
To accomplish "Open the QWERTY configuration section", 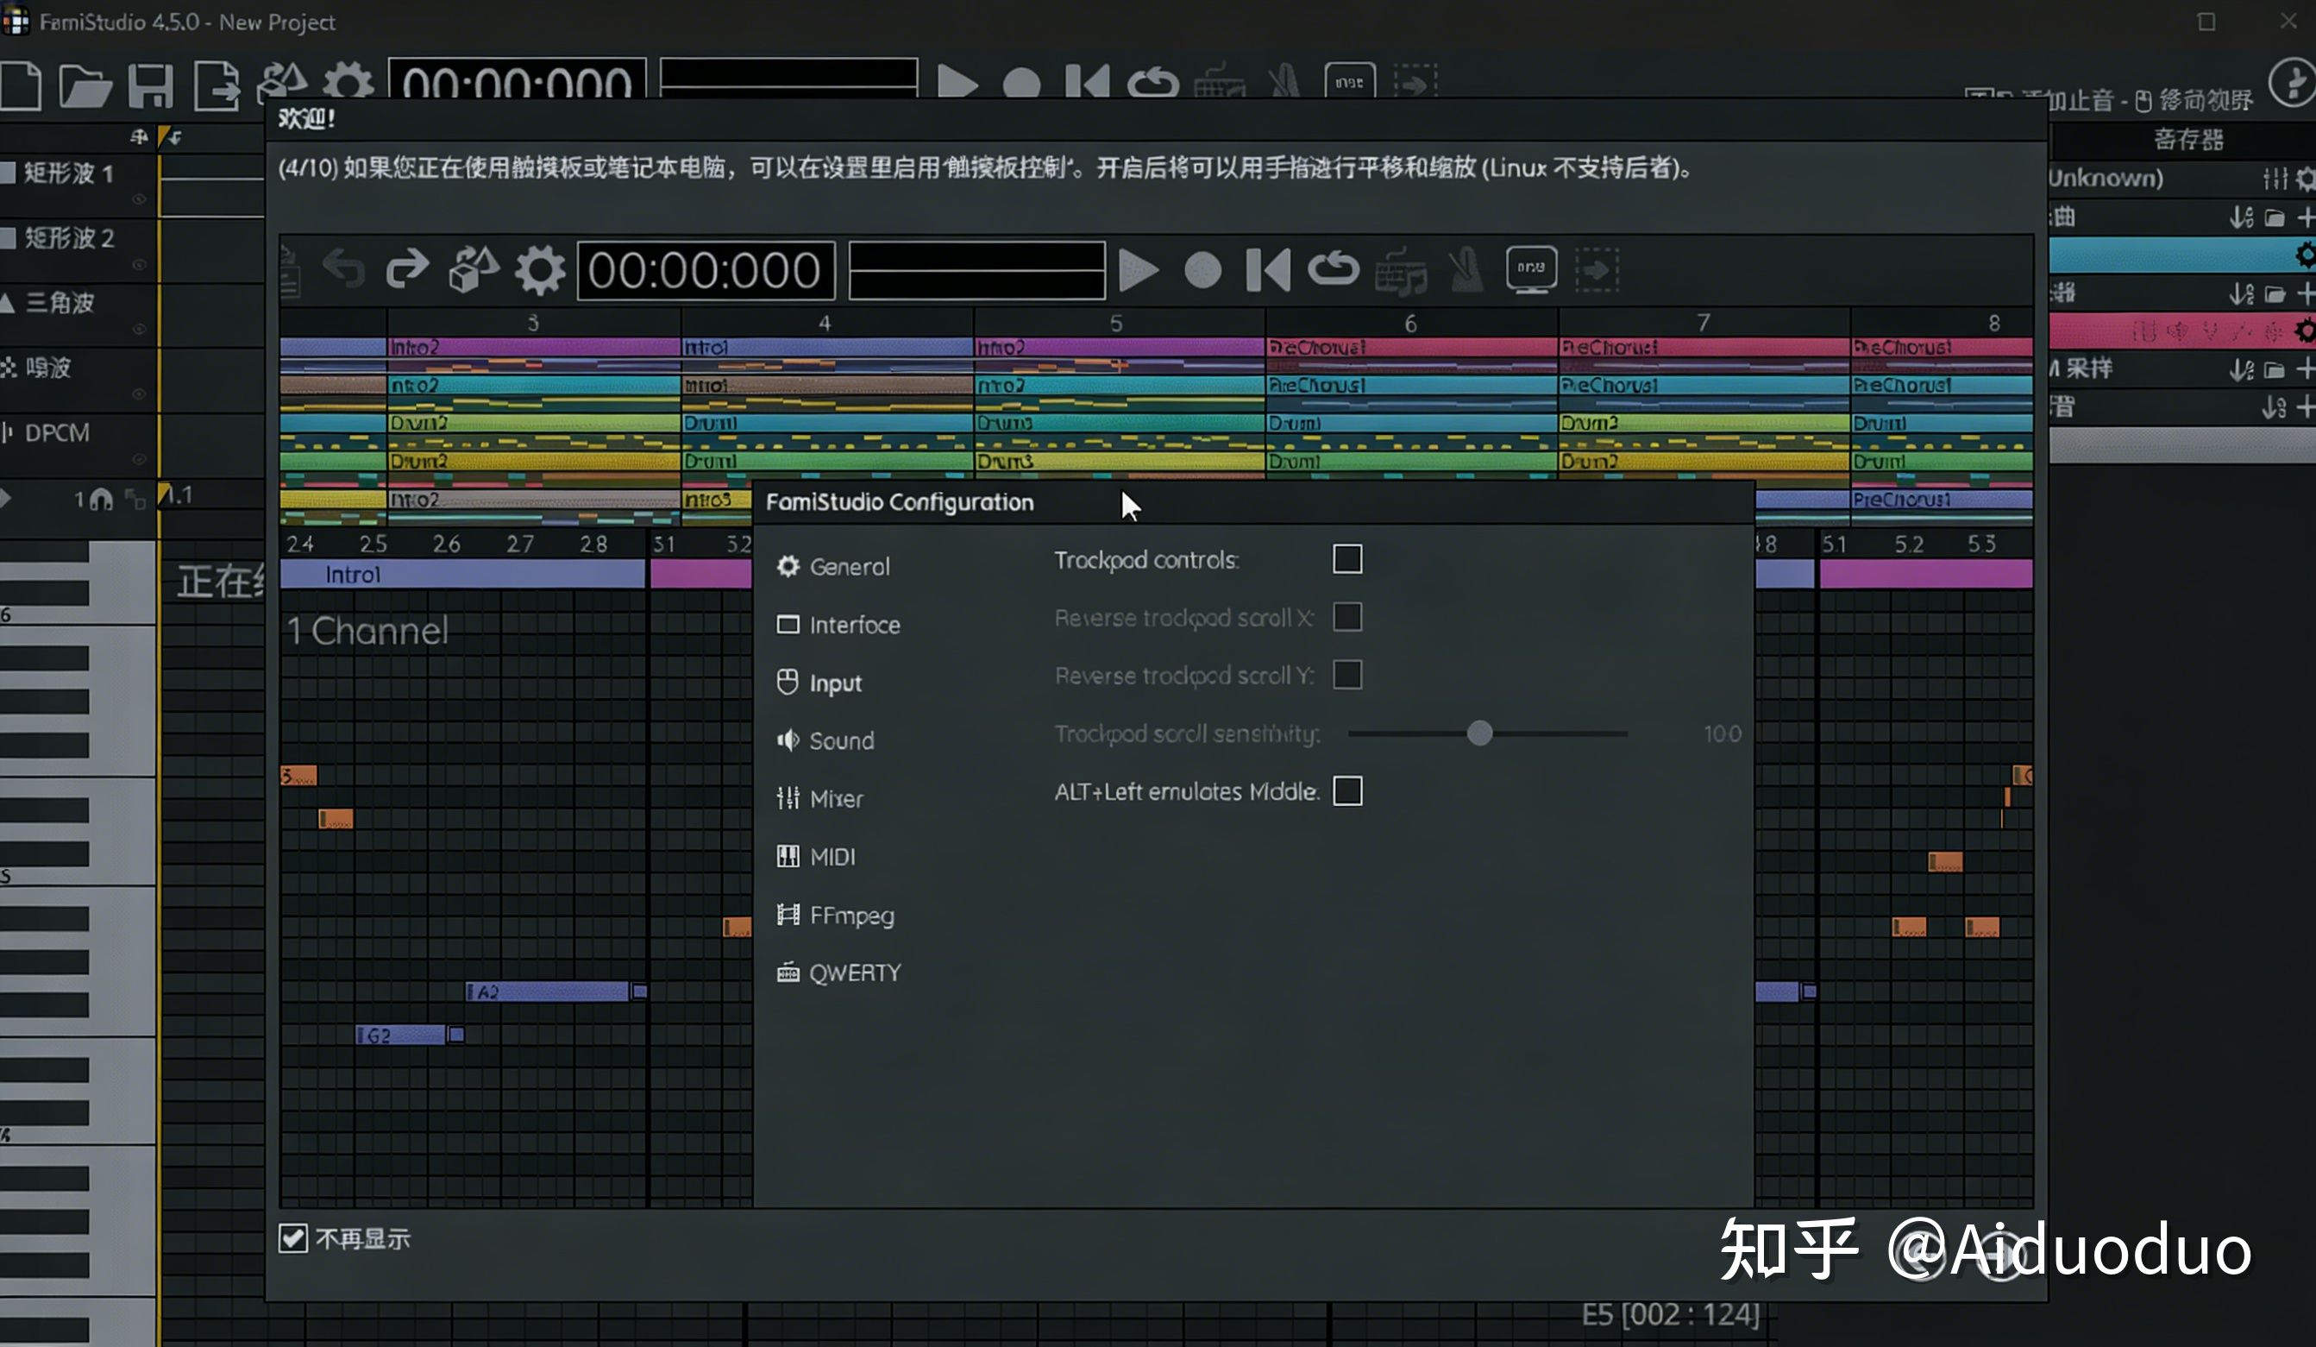I will (838, 972).
